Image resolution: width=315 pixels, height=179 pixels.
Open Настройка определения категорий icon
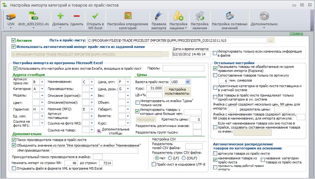click(127, 16)
